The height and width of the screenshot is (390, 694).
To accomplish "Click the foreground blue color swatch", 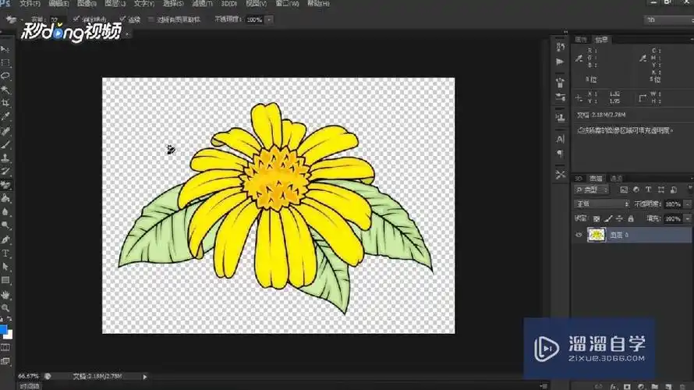I will (x=3, y=329).
